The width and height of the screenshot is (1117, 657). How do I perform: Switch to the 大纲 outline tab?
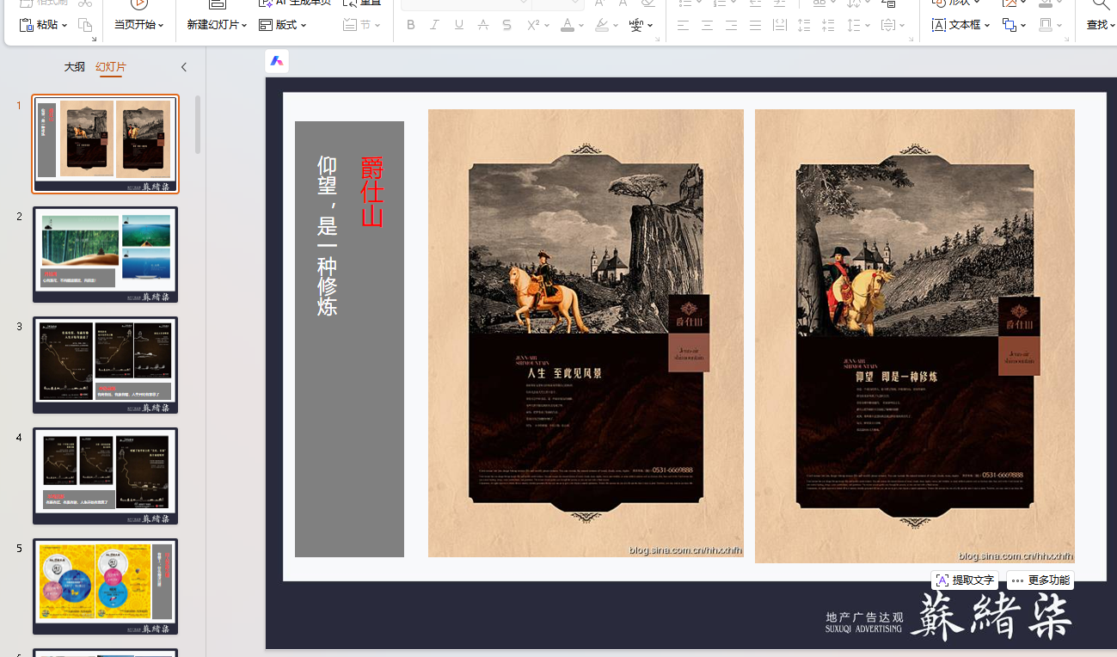click(75, 67)
